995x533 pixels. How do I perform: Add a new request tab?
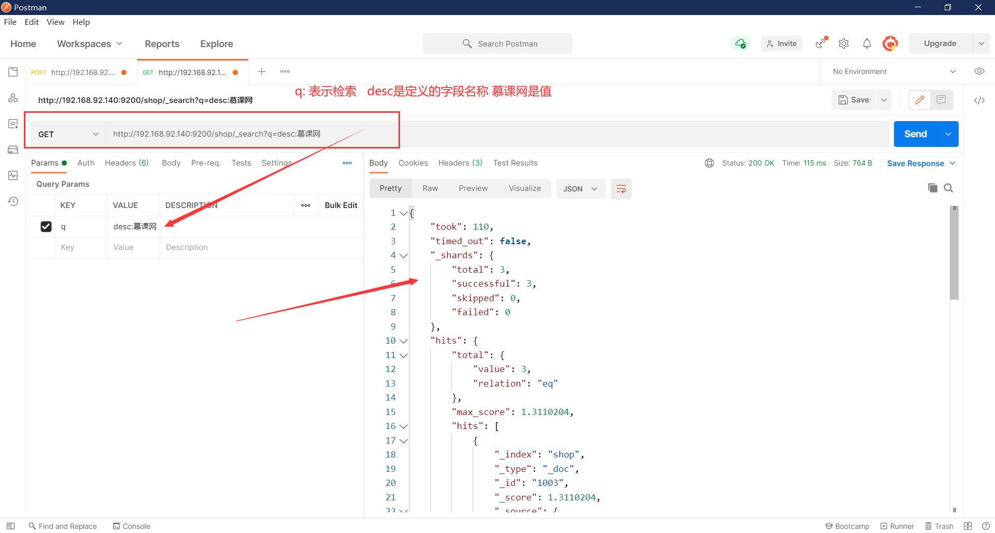(x=262, y=71)
